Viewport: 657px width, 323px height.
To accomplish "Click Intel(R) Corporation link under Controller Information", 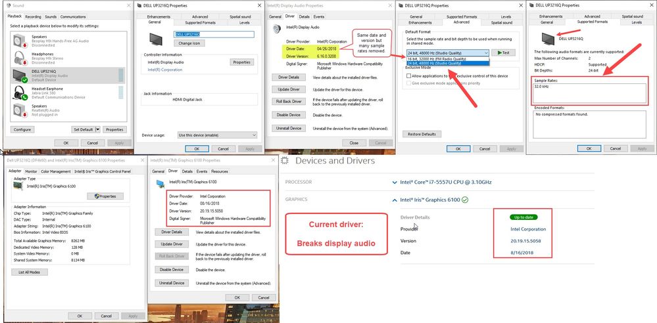I will tap(165, 70).
